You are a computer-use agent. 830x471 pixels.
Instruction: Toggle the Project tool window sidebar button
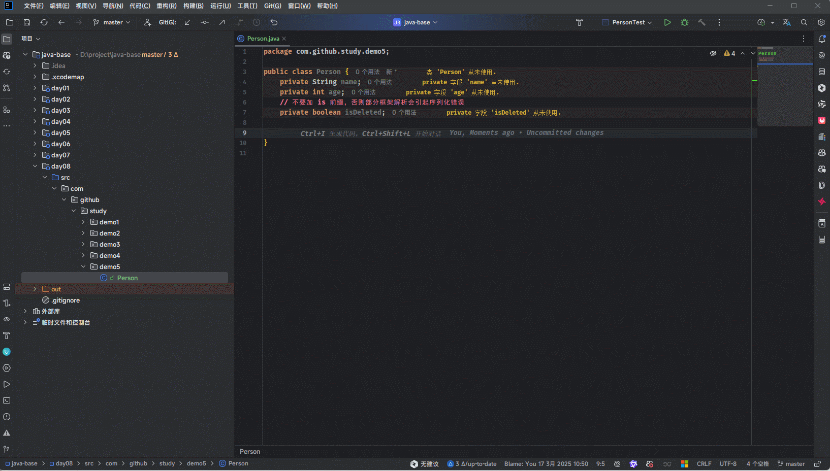pyautogui.click(x=7, y=39)
